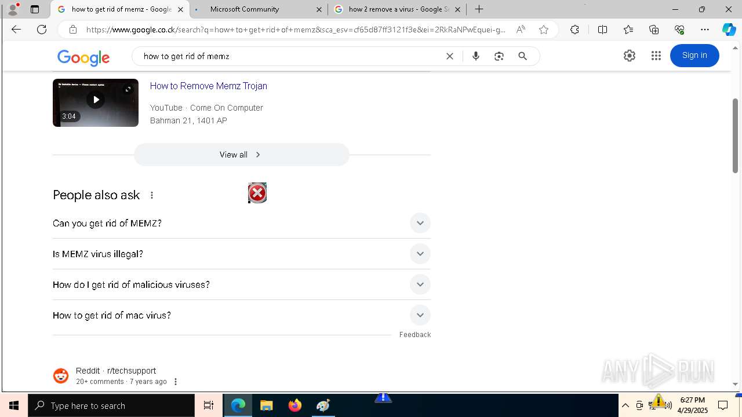742x417 pixels.
Task: Open tab actions menu
Action: point(35,9)
